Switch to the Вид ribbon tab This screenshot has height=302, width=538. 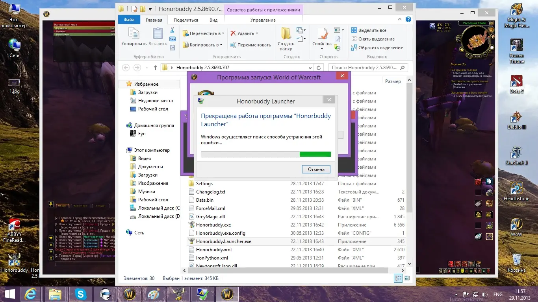tap(213, 20)
